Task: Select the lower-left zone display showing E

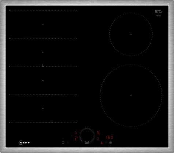Action: (76, 139)
